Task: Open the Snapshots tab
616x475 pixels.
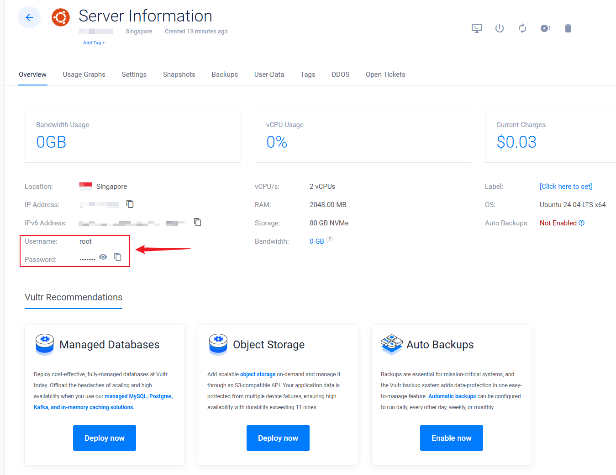Action: pyautogui.click(x=179, y=75)
